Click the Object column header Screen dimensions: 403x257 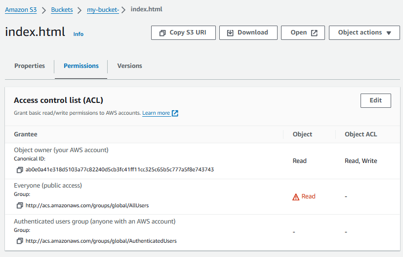click(302, 134)
